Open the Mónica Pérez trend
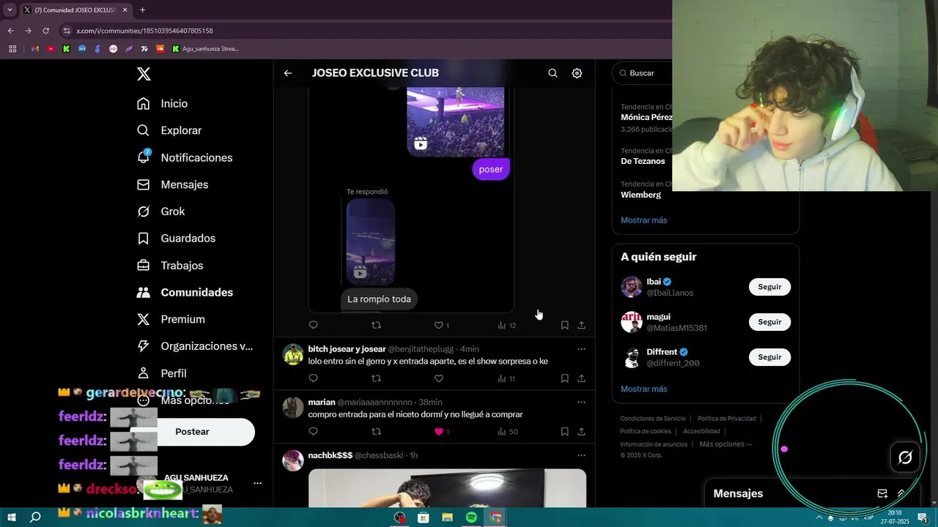 tap(646, 117)
